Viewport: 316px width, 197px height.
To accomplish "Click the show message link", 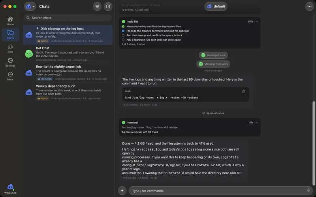I will [x=213, y=71].
